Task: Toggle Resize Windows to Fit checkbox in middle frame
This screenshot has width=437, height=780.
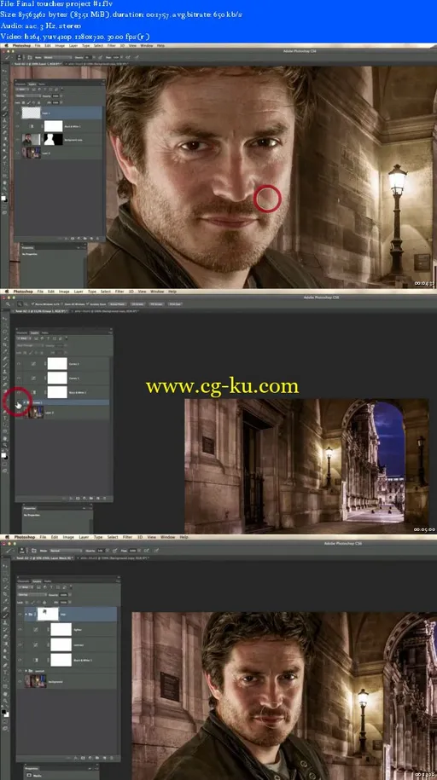Action: (x=33, y=304)
